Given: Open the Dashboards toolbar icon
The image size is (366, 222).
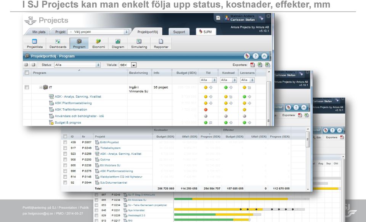Looking at the screenshot, I should click(58, 41).
